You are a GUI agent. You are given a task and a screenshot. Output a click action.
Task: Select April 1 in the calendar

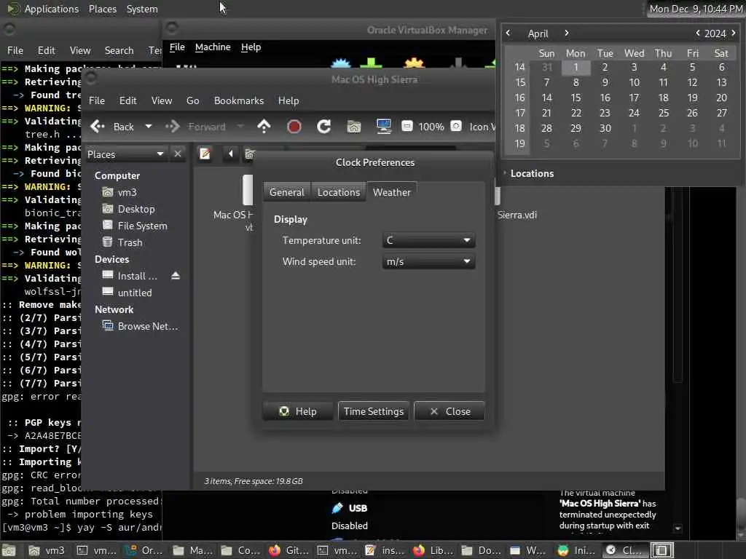(576, 67)
